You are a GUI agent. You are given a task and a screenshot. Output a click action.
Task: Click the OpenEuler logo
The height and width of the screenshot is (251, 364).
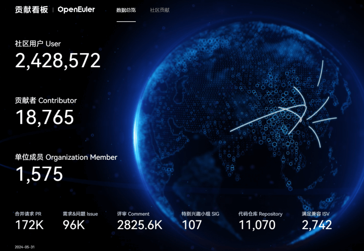click(76, 10)
